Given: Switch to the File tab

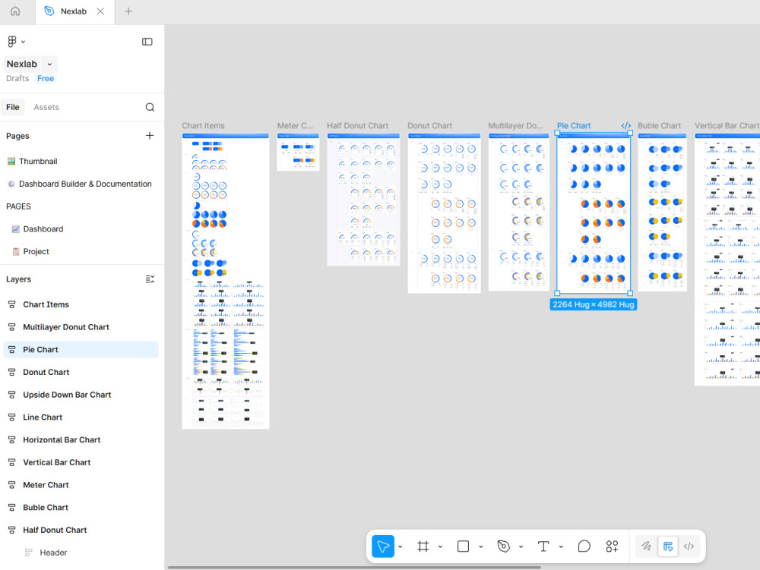Looking at the screenshot, I should (13, 108).
